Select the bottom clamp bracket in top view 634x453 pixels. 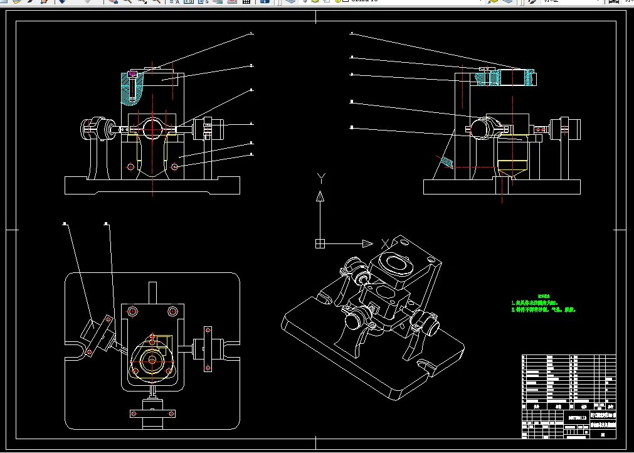152,413
